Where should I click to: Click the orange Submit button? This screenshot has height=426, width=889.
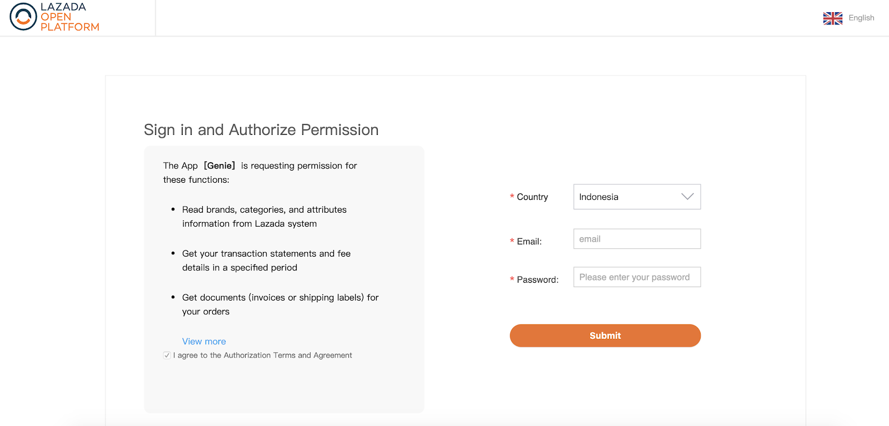(x=605, y=335)
